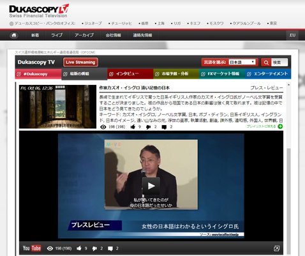
Task: Click the プレス・レビュー category link
Action: (x=267, y=87)
